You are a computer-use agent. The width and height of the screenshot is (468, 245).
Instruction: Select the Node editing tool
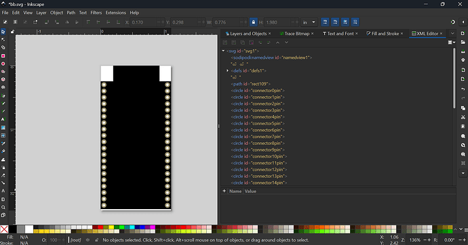[x=3, y=40]
